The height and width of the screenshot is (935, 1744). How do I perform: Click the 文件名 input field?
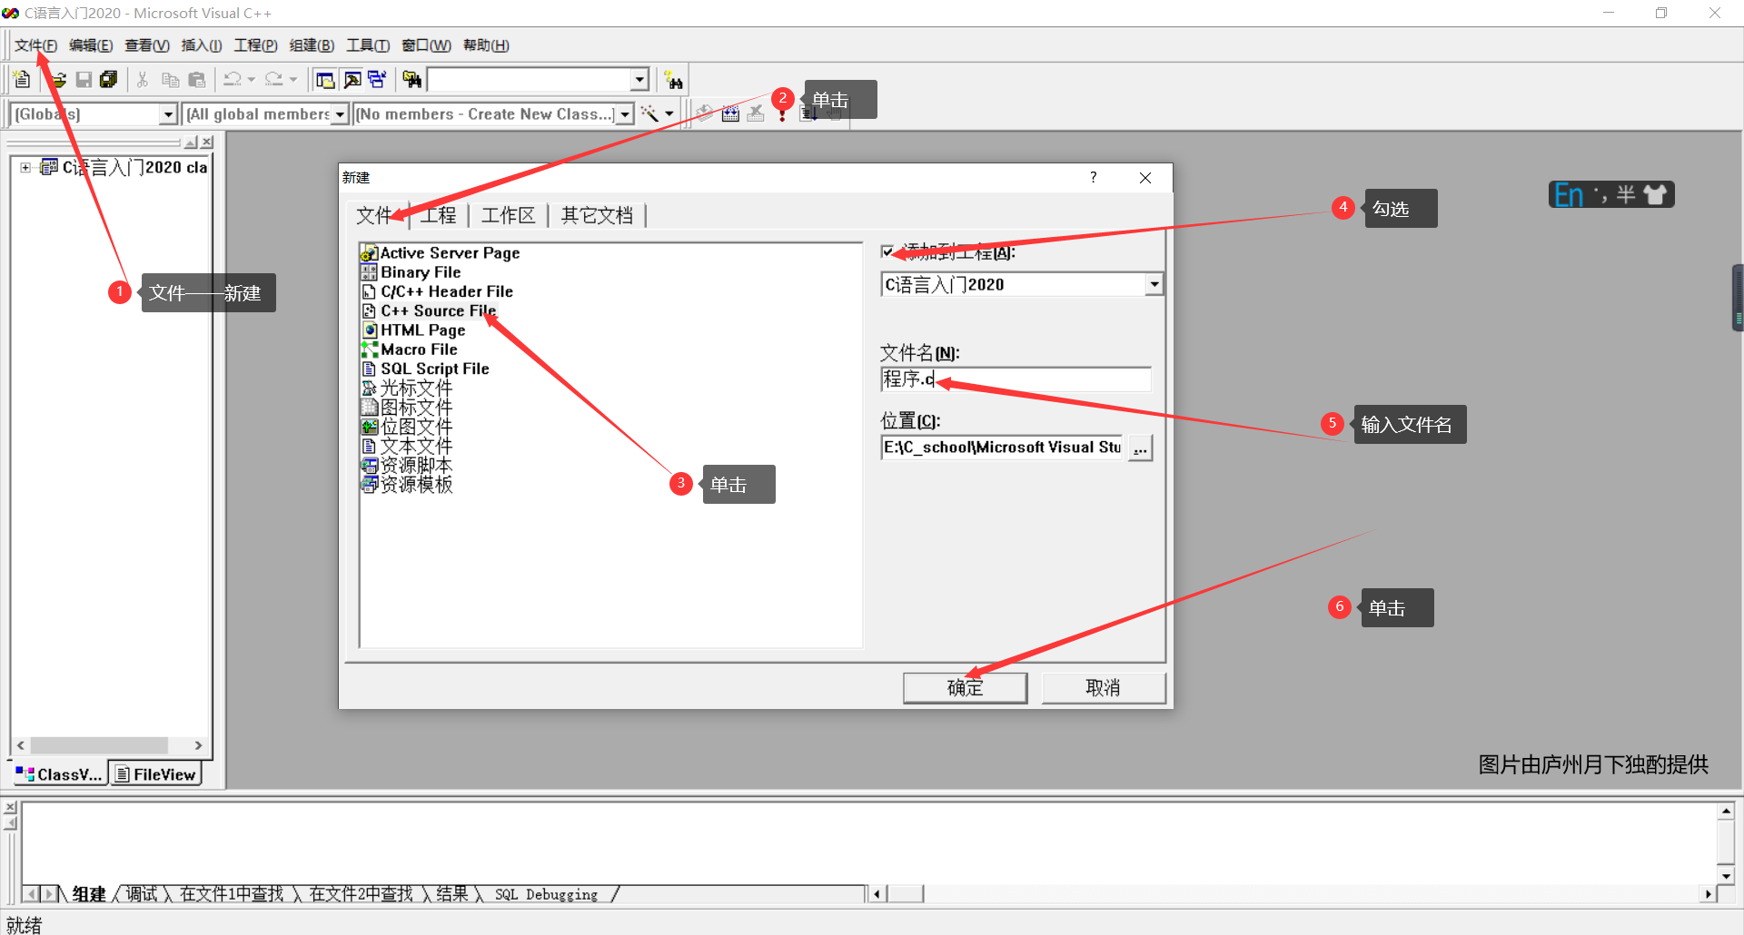(x=1016, y=379)
